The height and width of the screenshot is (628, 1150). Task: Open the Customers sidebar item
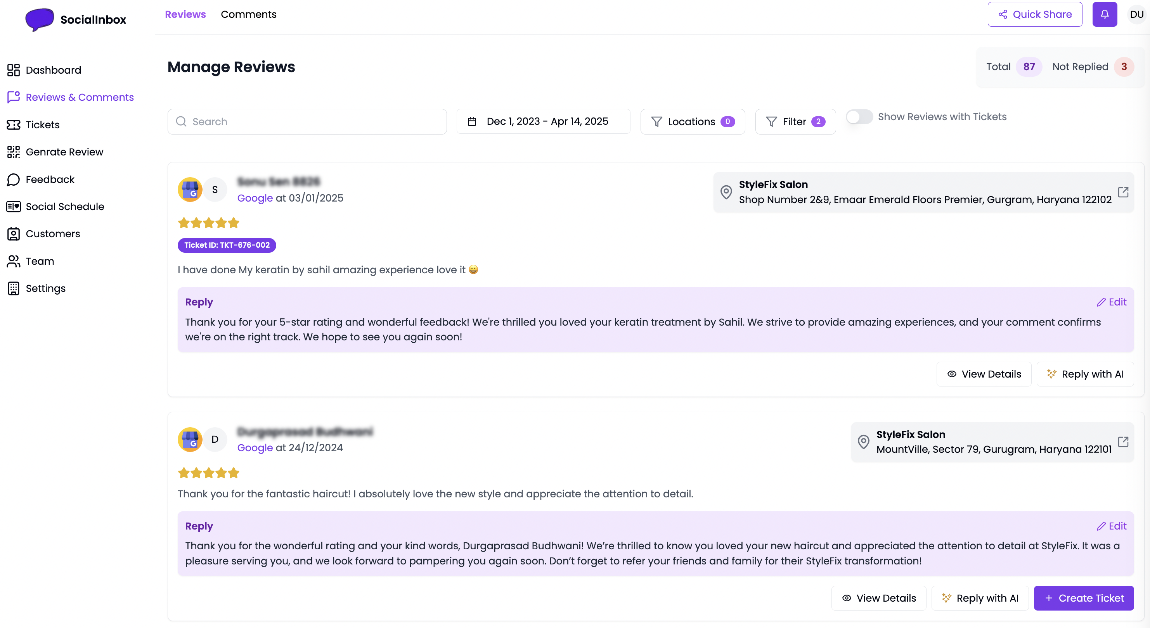coord(52,234)
